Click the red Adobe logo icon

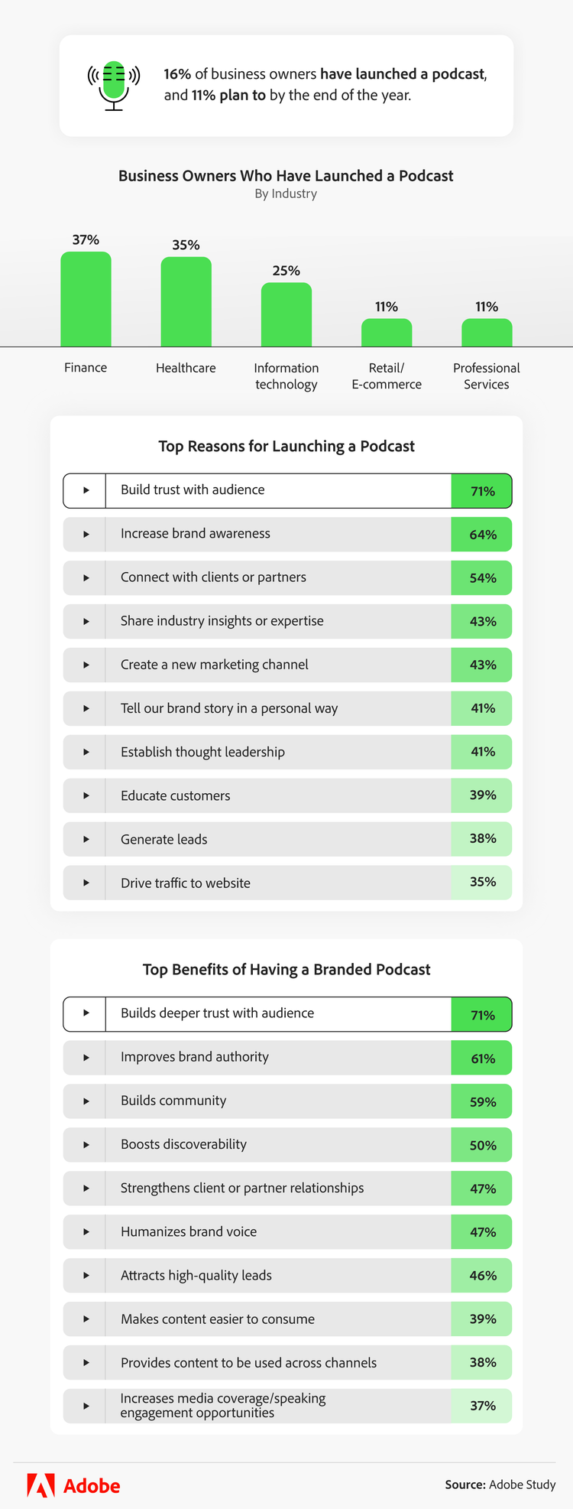40,1485
